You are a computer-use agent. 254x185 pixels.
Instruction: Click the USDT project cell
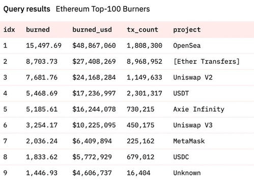point(181,93)
